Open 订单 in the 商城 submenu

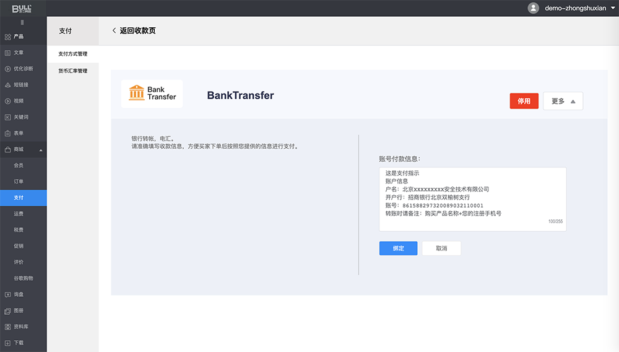19,182
